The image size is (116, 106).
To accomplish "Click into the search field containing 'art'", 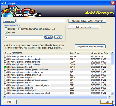I will click(x=24, y=37).
